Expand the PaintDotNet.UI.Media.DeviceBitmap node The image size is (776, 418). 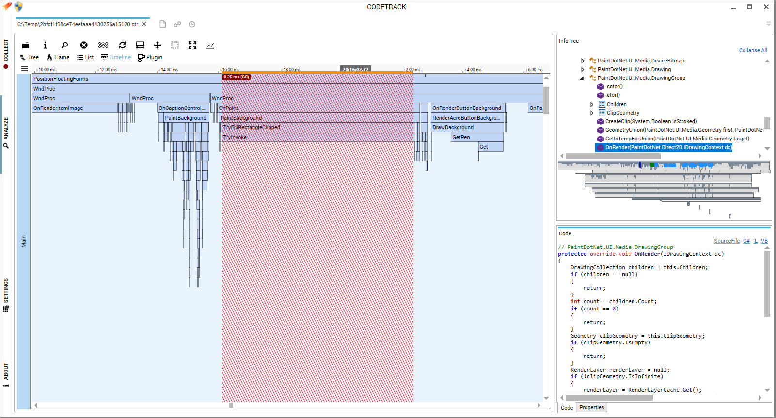(x=583, y=61)
